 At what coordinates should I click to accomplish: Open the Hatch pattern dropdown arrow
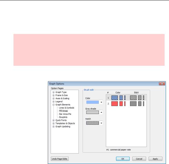click(101, 123)
